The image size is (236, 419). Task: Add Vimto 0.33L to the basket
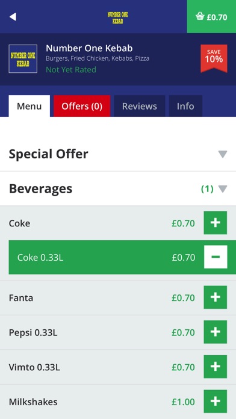tap(216, 367)
